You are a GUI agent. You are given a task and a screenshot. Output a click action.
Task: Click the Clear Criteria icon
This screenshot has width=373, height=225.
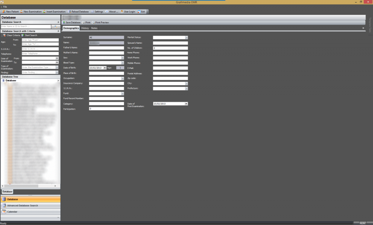click(x=11, y=35)
